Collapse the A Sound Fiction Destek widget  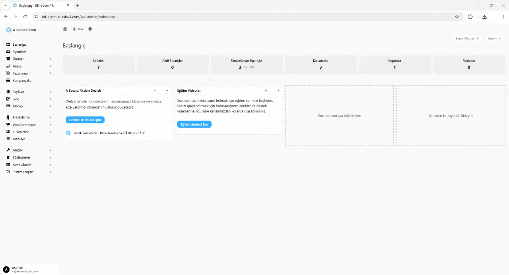(x=154, y=90)
